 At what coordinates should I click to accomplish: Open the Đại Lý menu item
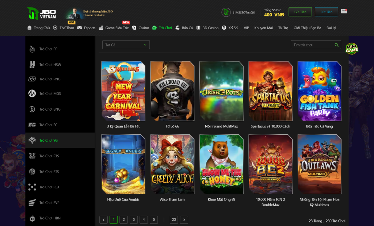point(331,28)
